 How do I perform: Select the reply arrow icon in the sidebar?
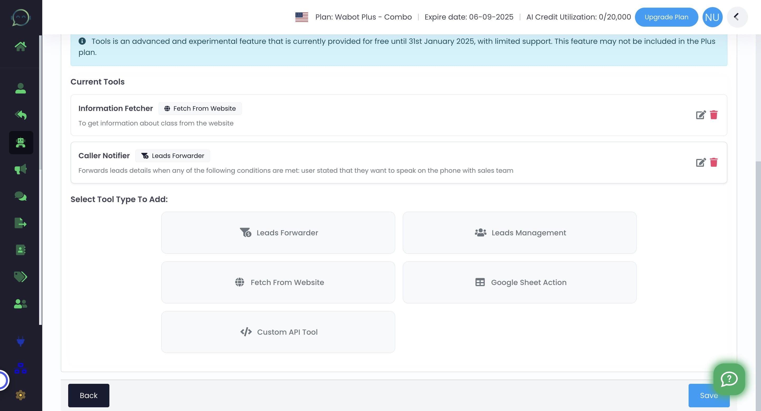20,115
